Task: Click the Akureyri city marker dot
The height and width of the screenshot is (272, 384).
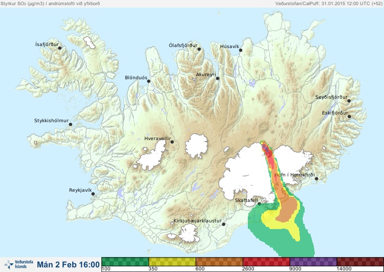Action: [x=218, y=78]
